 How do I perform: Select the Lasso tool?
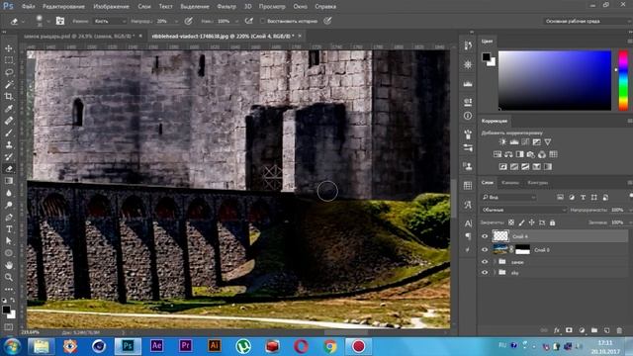coord(9,72)
